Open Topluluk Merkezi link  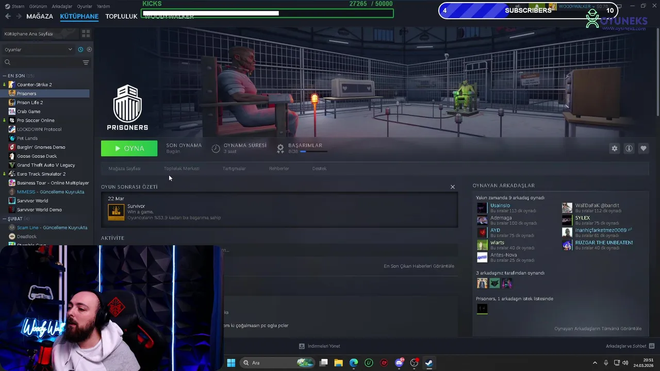[x=181, y=168]
